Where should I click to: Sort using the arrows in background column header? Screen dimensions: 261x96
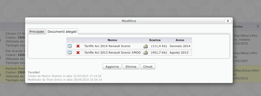click(x=258, y=27)
